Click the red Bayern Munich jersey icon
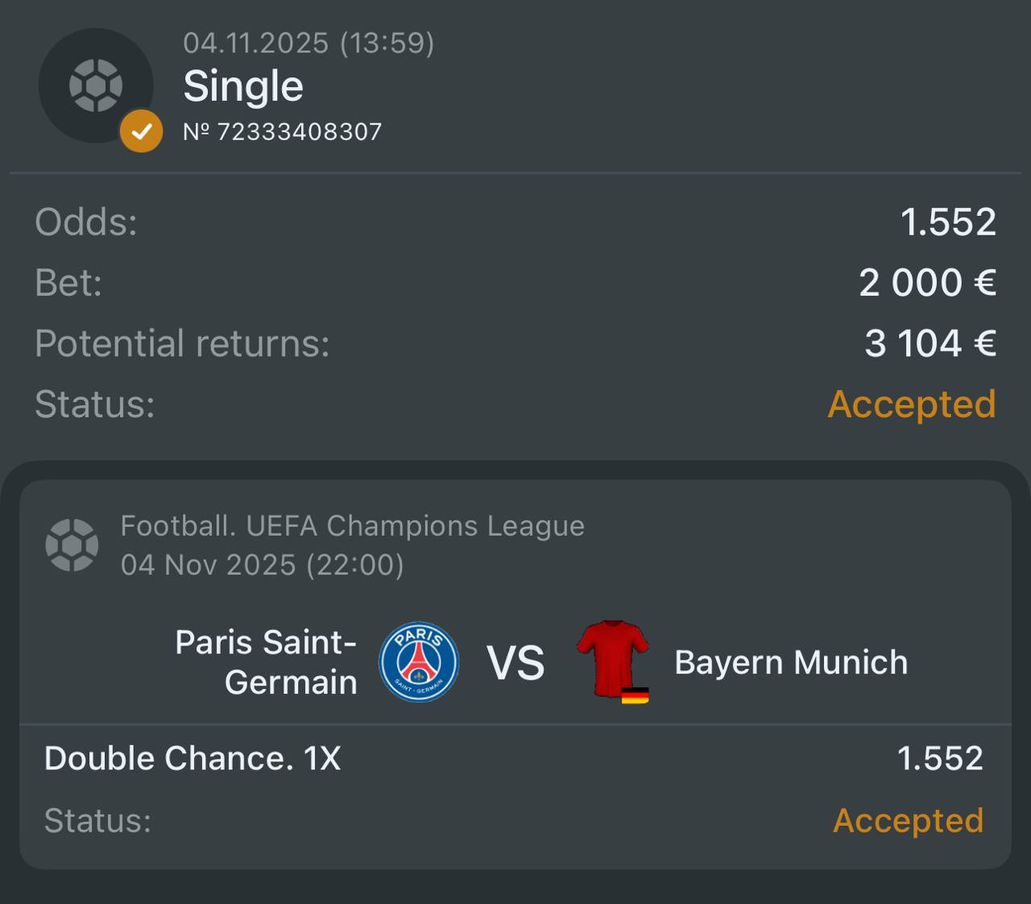 612,657
